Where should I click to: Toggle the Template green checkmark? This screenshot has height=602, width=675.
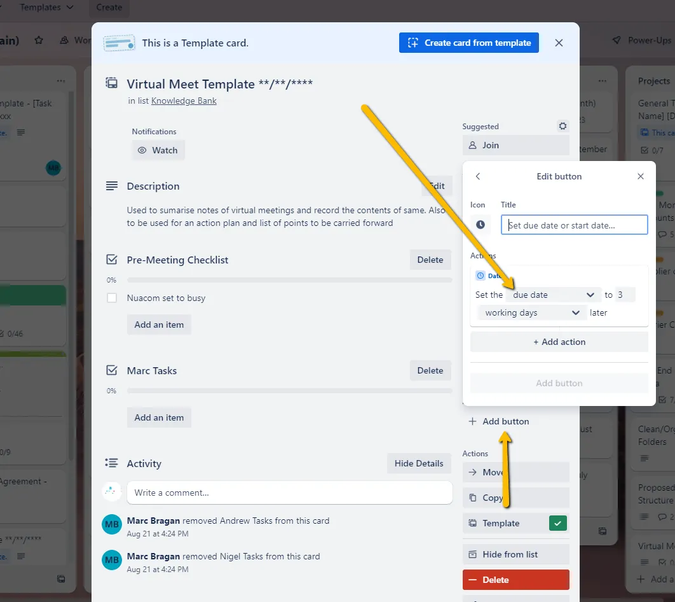[x=558, y=523]
